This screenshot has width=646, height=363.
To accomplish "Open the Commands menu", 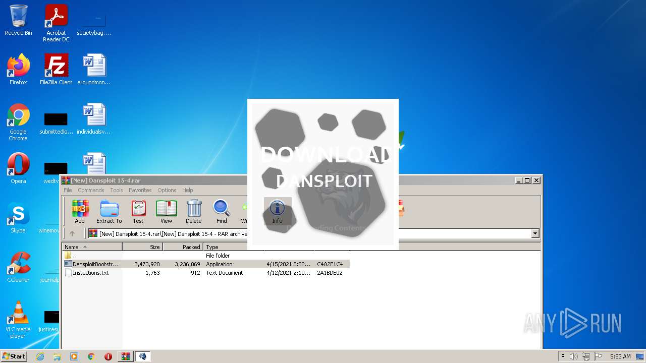I will point(91,190).
